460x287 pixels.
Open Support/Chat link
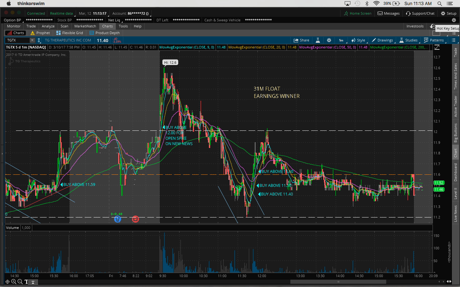[420, 13]
